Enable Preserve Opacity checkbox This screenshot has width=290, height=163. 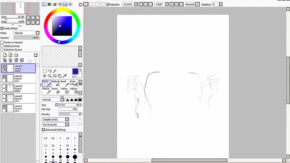[x=2, y=42]
